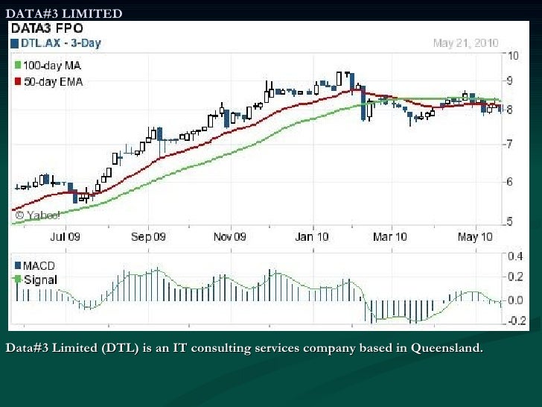This screenshot has height=407, width=542.
Task: Click the MACD axis value 0.2
Action: [x=515, y=277]
